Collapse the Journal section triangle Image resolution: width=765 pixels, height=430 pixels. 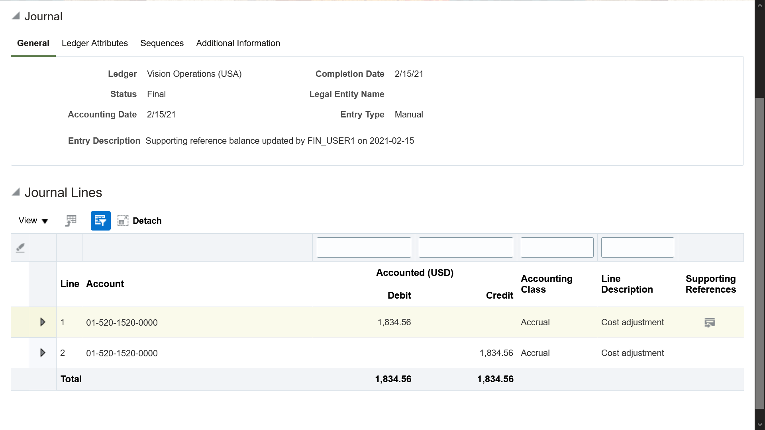point(16,16)
